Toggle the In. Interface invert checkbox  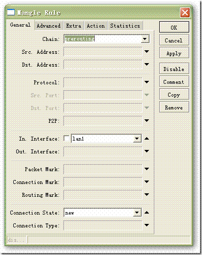pyautogui.click(x=66, y=138)
